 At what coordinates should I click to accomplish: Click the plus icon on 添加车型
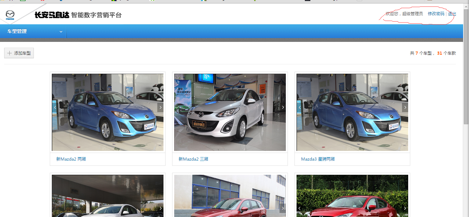[9, 53]
